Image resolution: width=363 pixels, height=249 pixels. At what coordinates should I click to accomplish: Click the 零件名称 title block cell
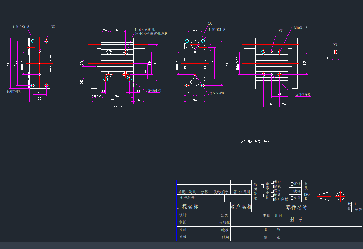pyautogui.click(x=296, y=207)
